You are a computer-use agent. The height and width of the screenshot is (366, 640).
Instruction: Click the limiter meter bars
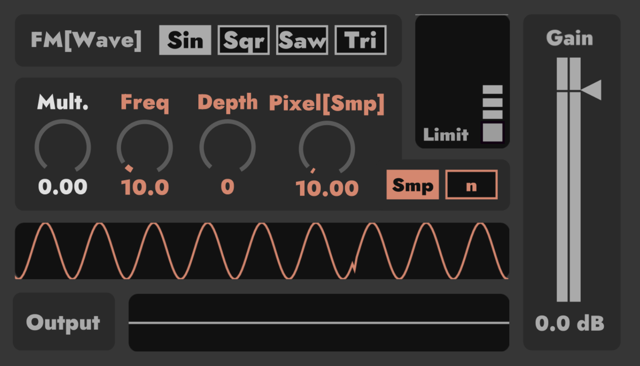point(492,102)
